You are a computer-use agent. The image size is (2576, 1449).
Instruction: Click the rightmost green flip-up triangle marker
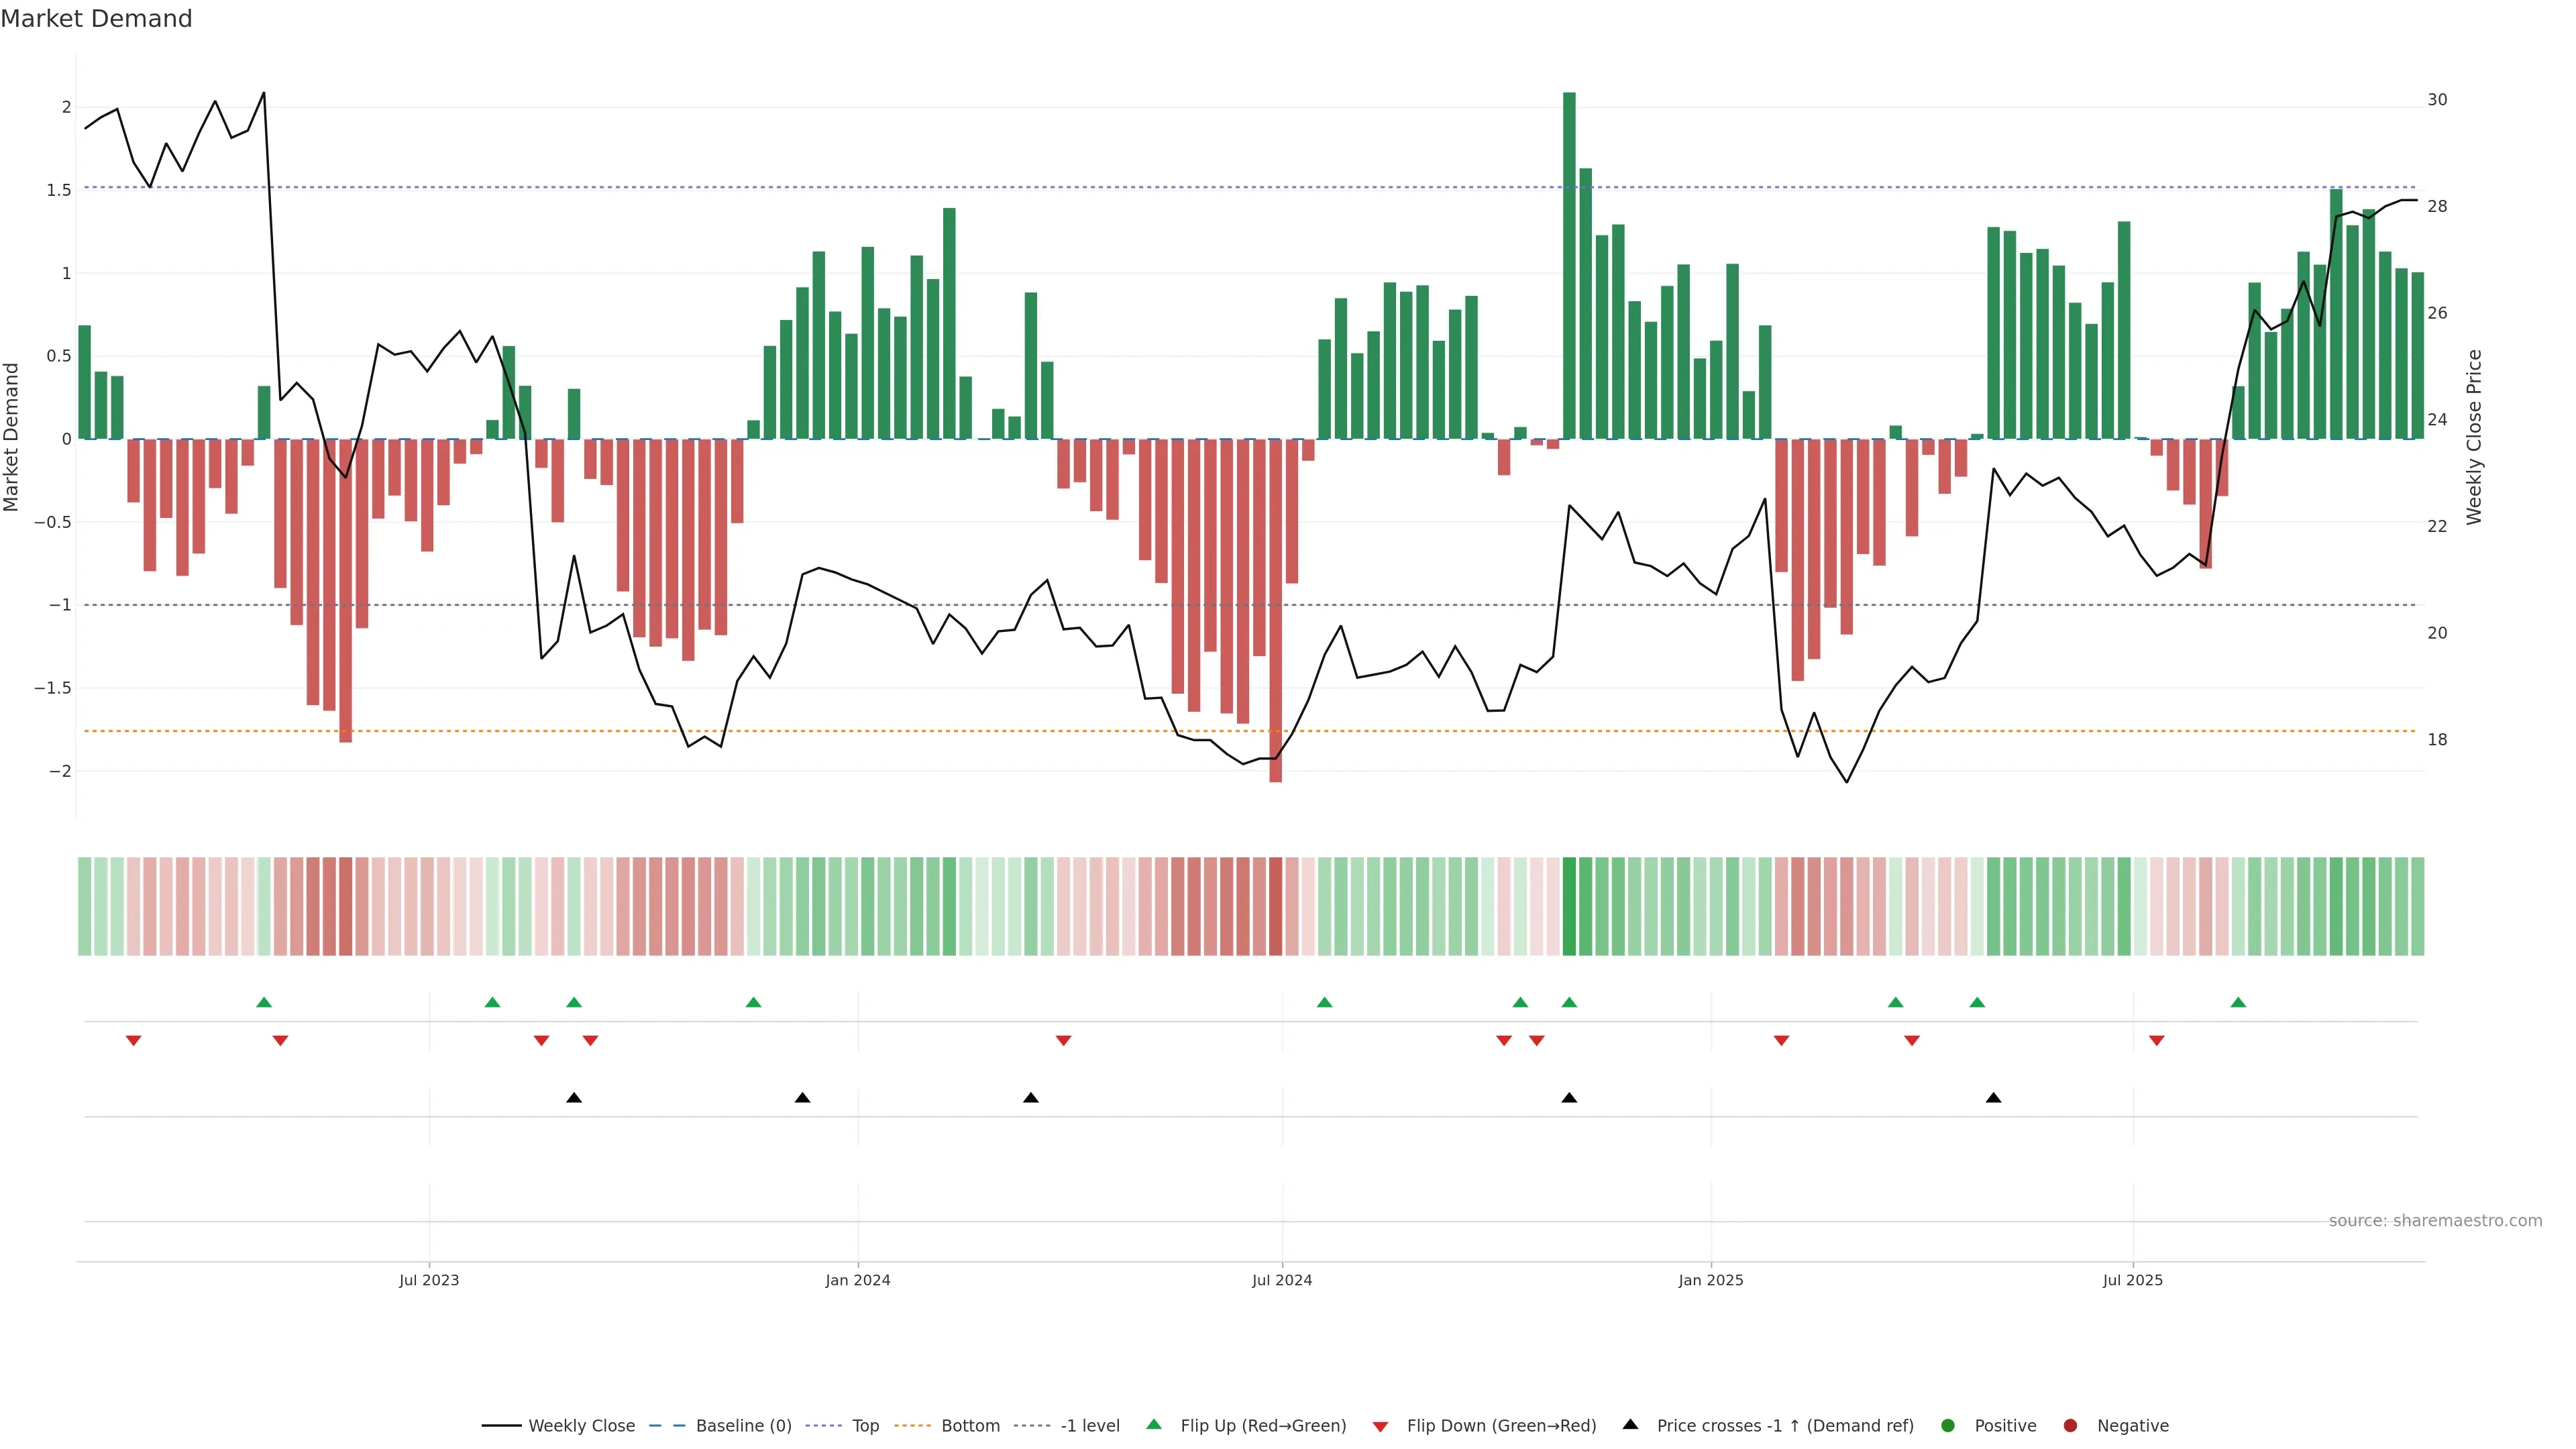tap(2238, 1002)
